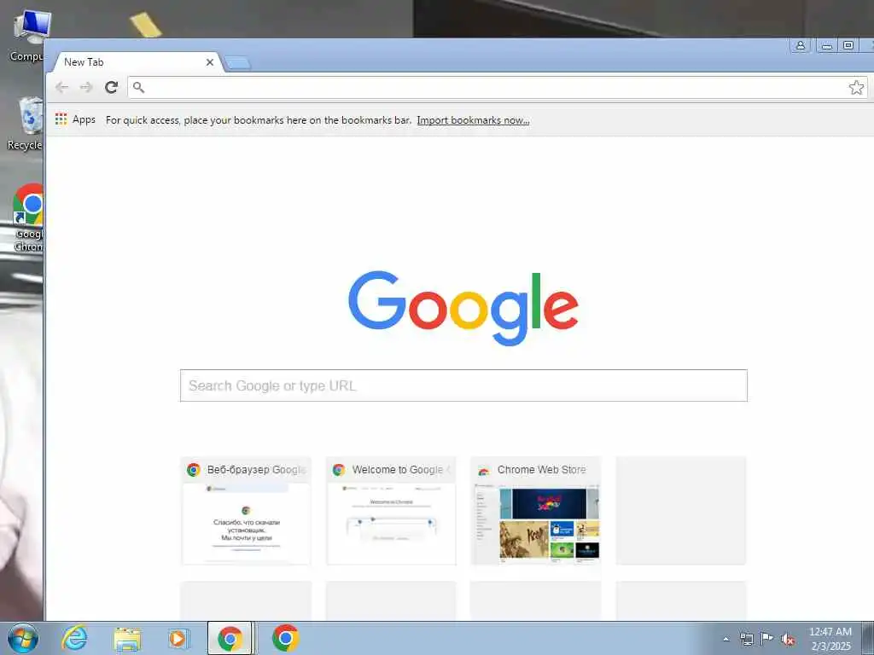Image resolution: width=874 pixels, height=655 pixels.
Task: Click the forward navigation arrow
Action: (86, 87)
